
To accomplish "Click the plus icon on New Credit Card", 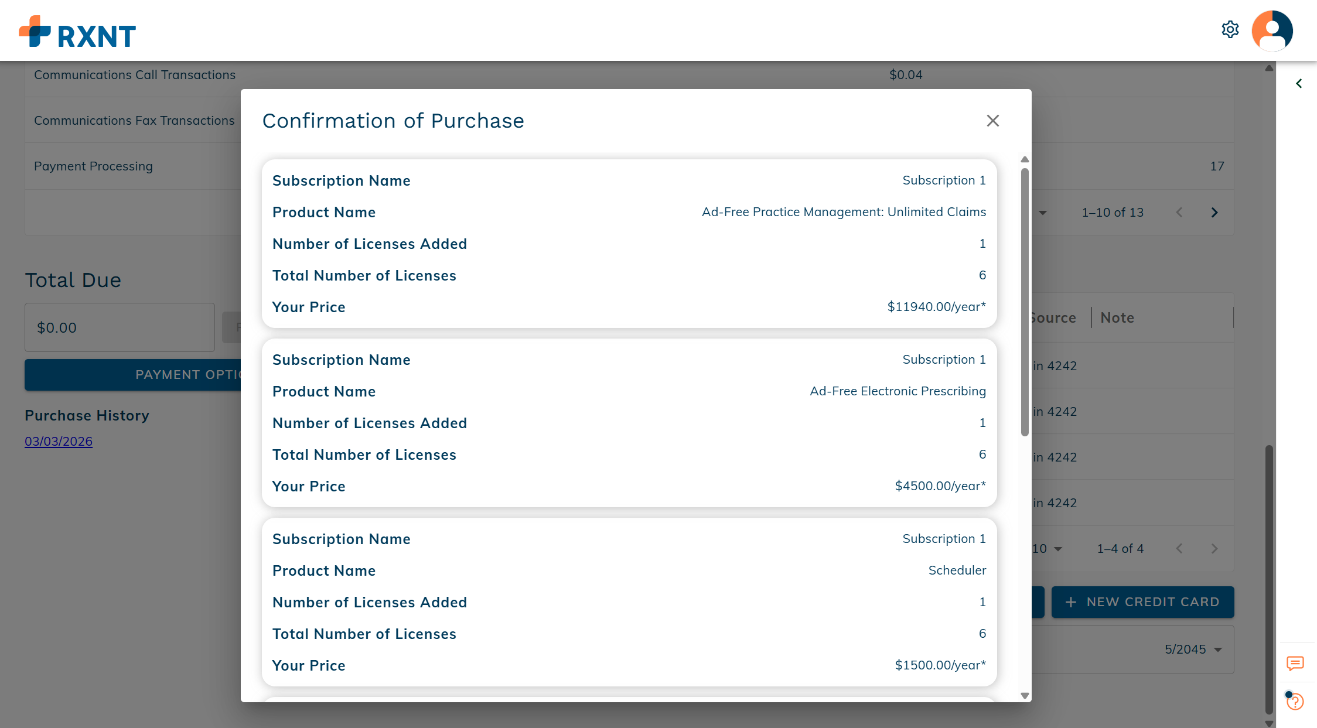I will [1072, 602].
